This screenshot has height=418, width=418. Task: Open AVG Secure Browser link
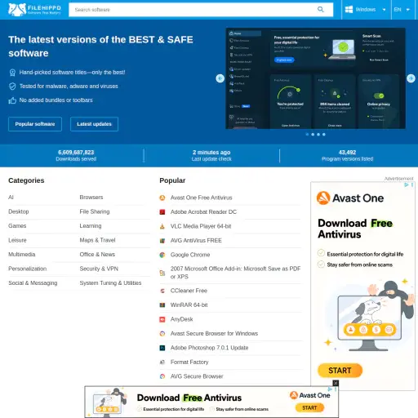pos(197,376)
